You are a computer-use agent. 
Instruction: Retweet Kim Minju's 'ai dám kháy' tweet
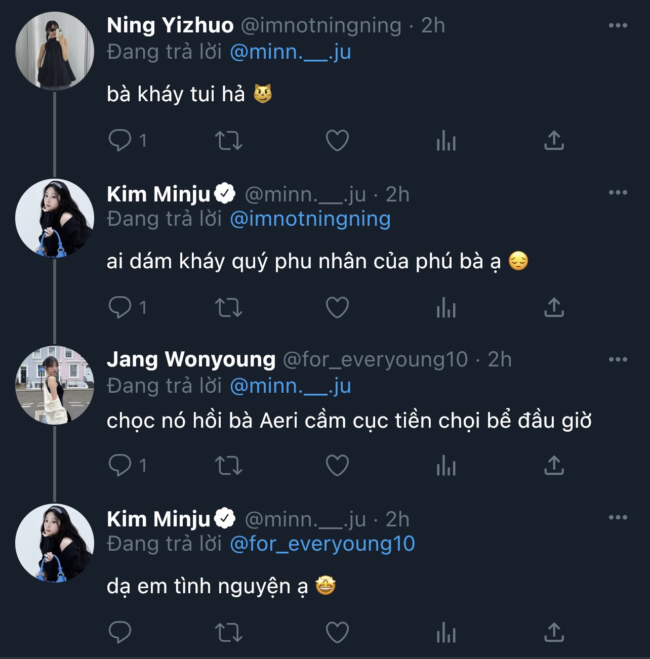(229, 307)
